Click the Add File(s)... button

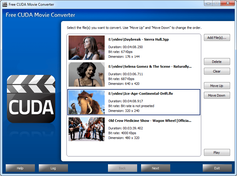pos(217,38)
